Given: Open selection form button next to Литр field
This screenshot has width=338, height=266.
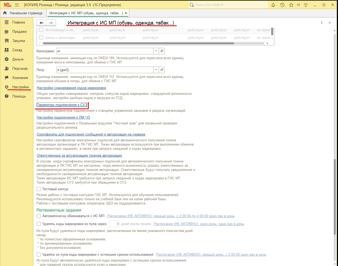Looking at the screenshot, I should [x=162, y=70].
